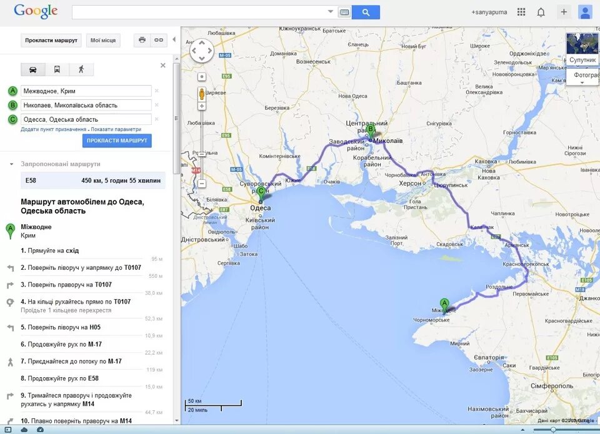Click the map pan control
The image size is (600, 434).
pos(202,51)
